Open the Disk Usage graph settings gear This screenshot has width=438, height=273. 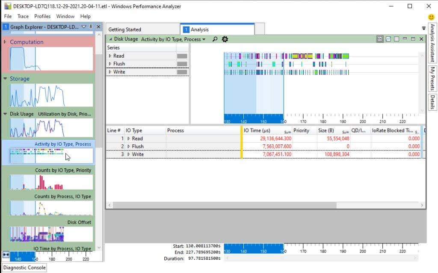coord(224,39)
